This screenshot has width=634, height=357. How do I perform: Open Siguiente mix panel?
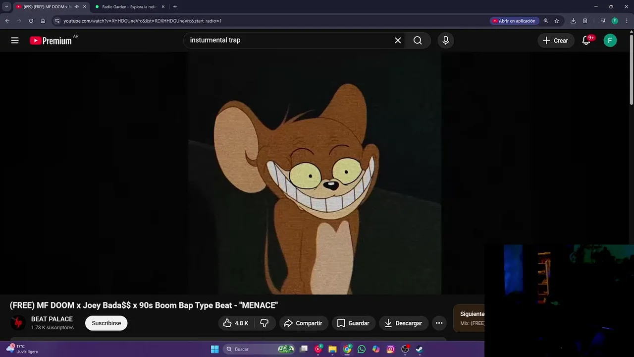point(469,318)
